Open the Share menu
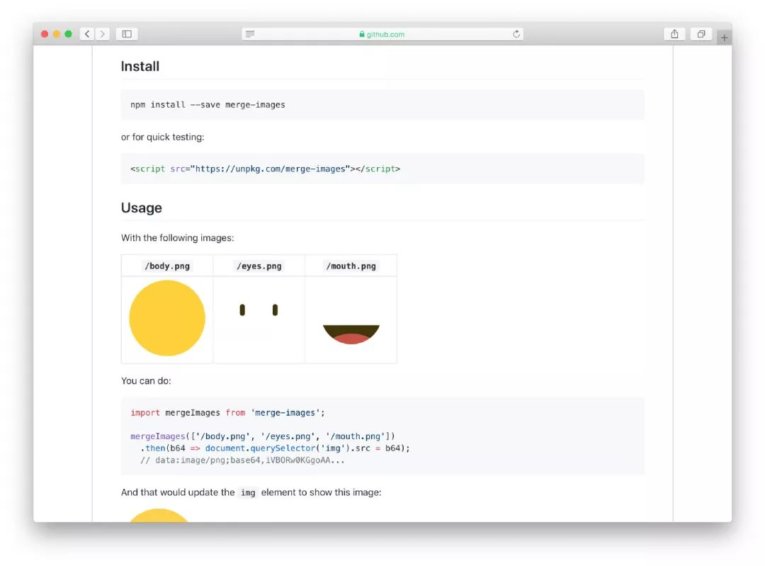Screen dimensions: 765x566 (x=674, y=34)
